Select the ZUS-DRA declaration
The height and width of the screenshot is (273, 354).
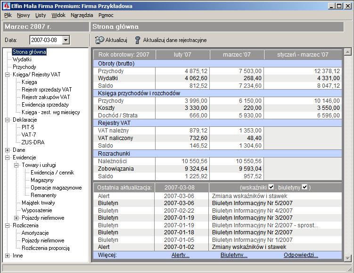(33, 142)
